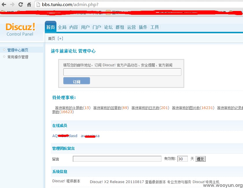This screenshot has width=243, height=188.
Task: Click Discuz!专用主机 link
Action: [206, 182]
